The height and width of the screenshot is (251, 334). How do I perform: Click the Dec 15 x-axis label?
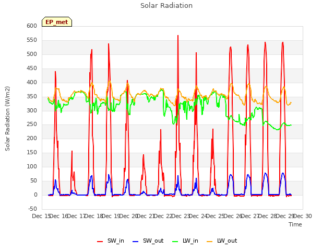(41, 216)
